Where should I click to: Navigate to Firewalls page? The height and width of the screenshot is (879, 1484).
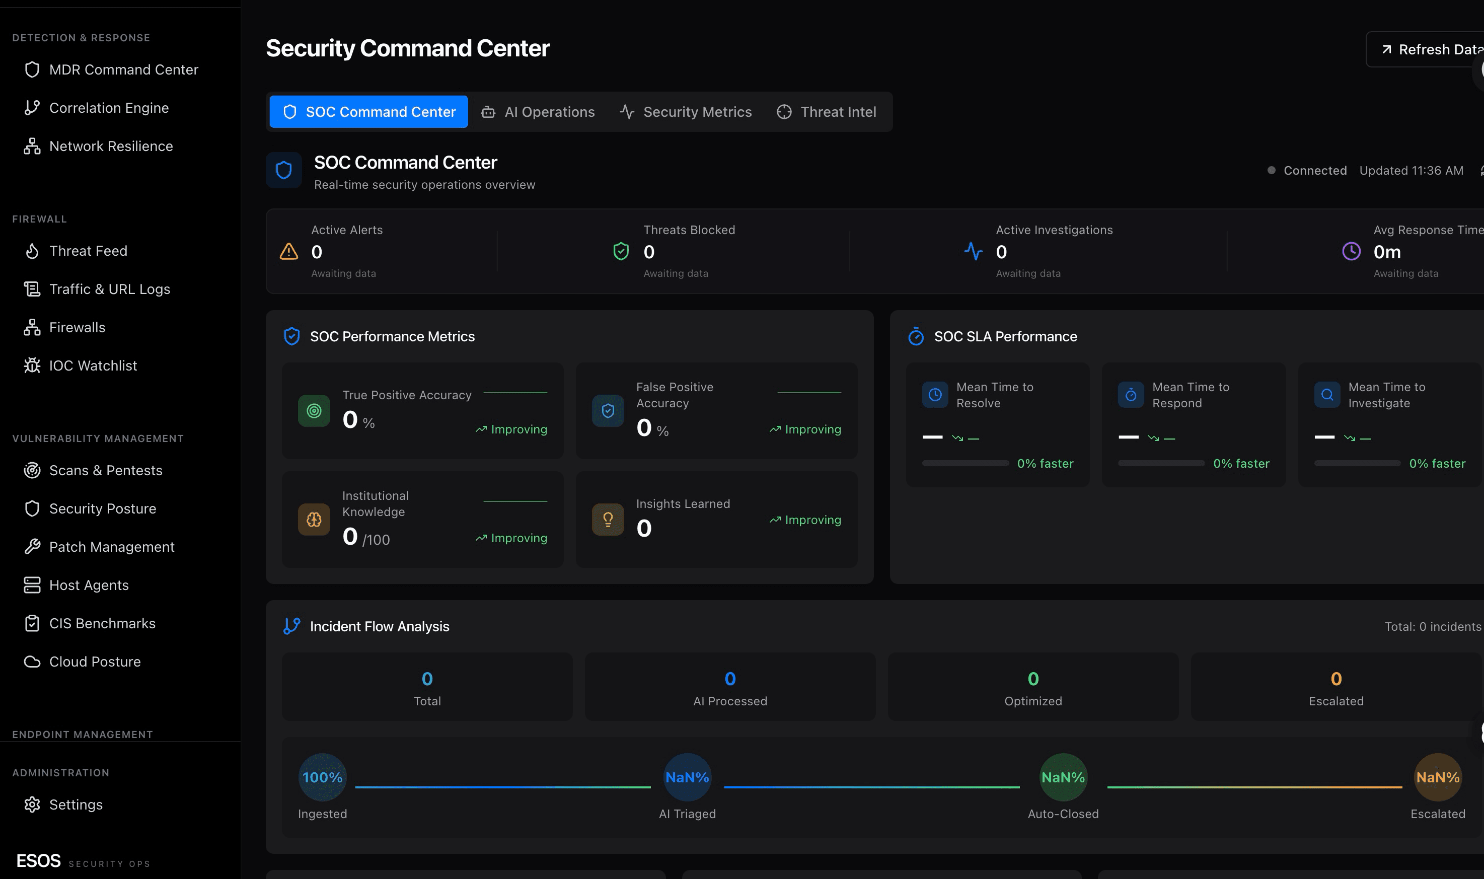pos(120,328)
